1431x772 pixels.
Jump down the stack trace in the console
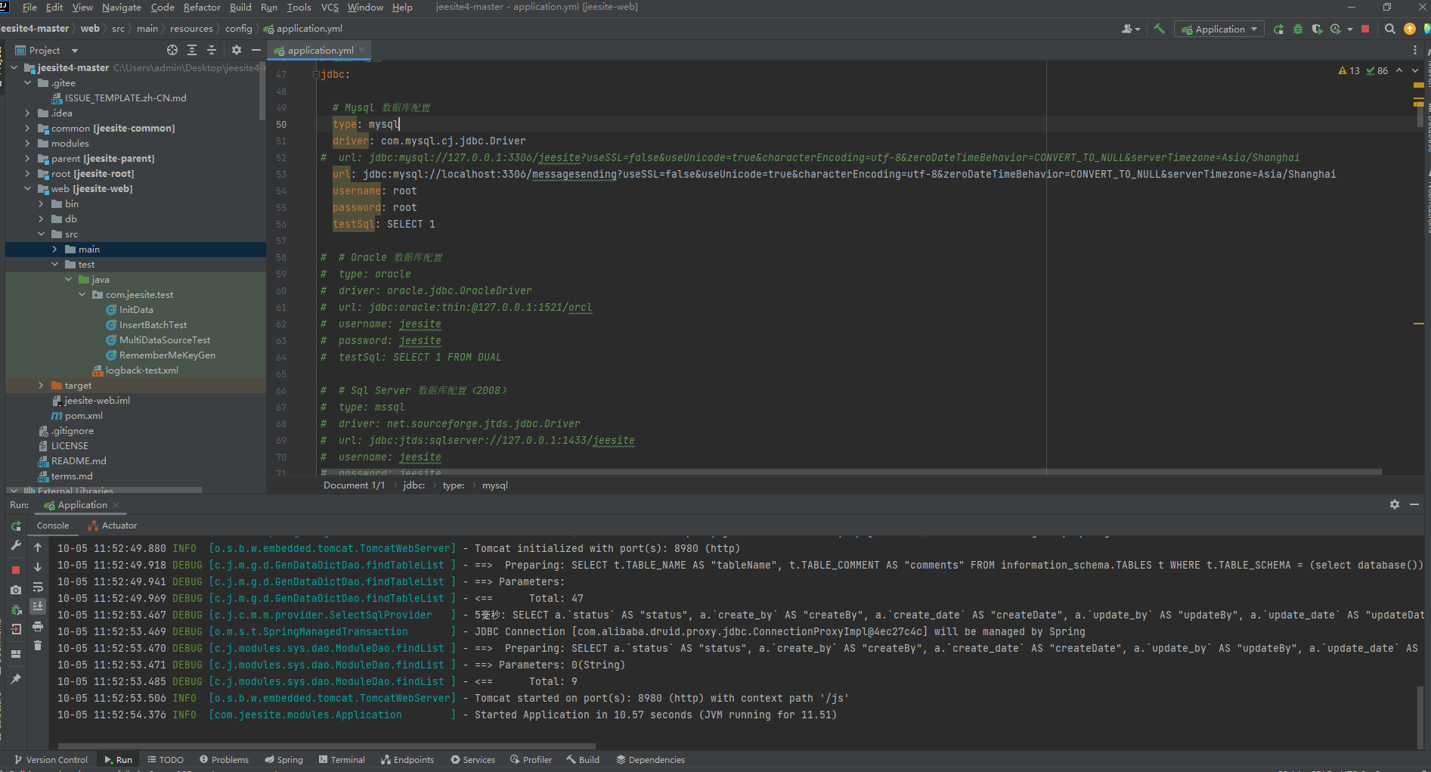38,567
